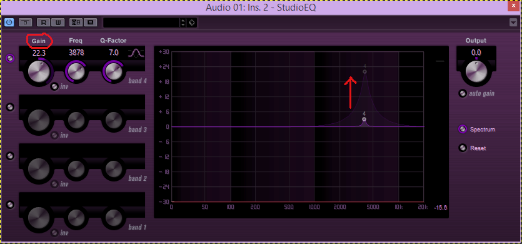
Task: Click the band 4 label
Action: pos(138,81)
